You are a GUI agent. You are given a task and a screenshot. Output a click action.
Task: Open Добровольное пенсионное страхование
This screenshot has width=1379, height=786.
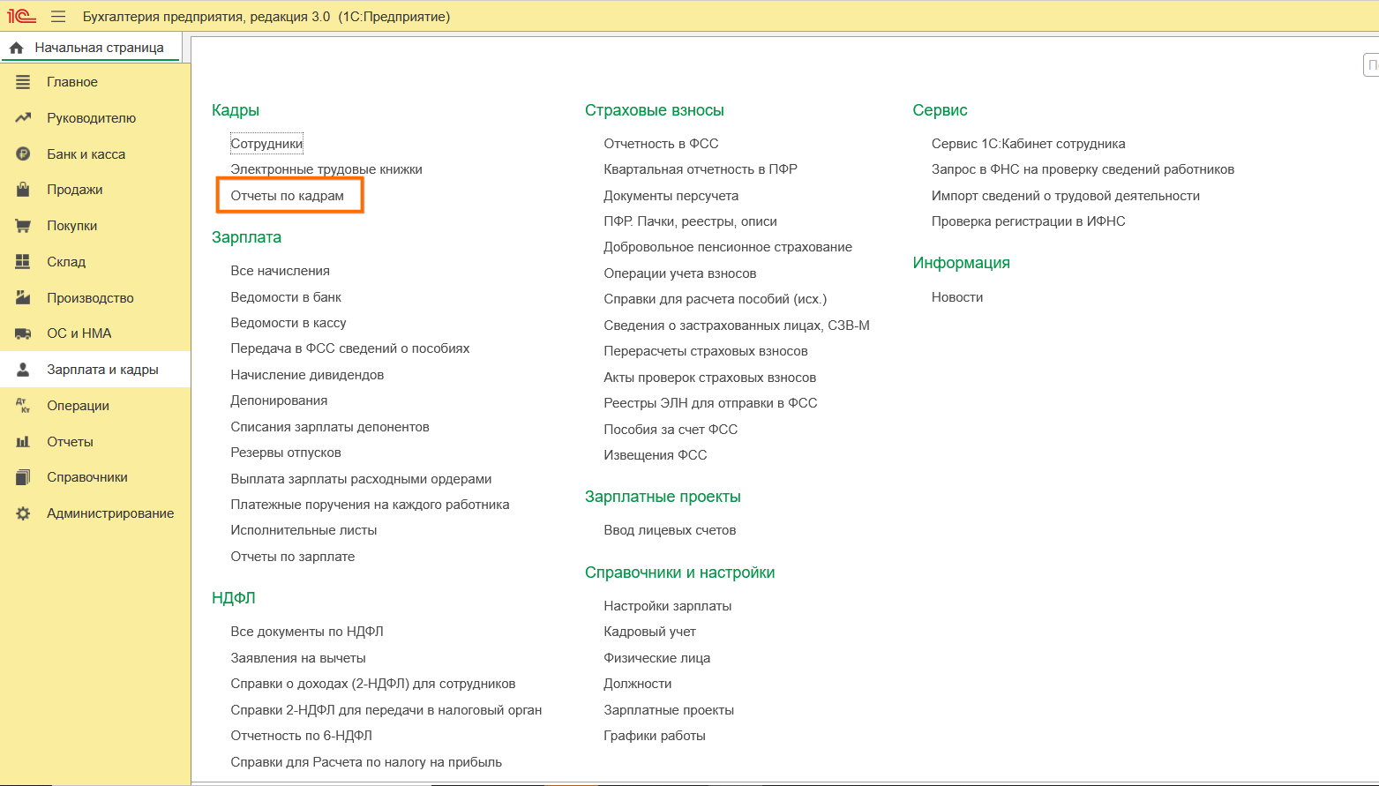point(728,247)
